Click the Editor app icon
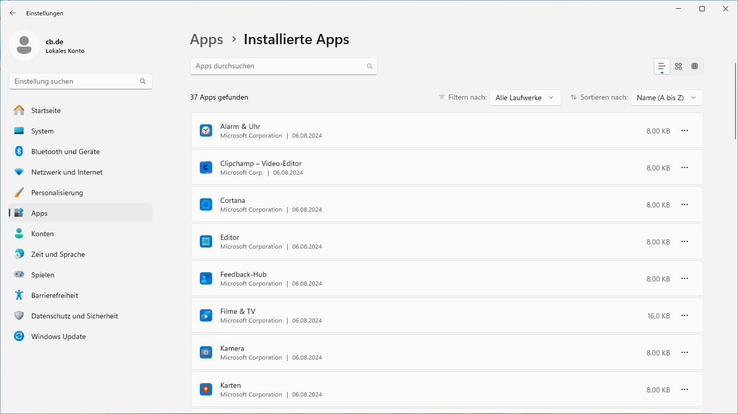Viewport: 738px width, 414px height. click(x=206, y=241)
